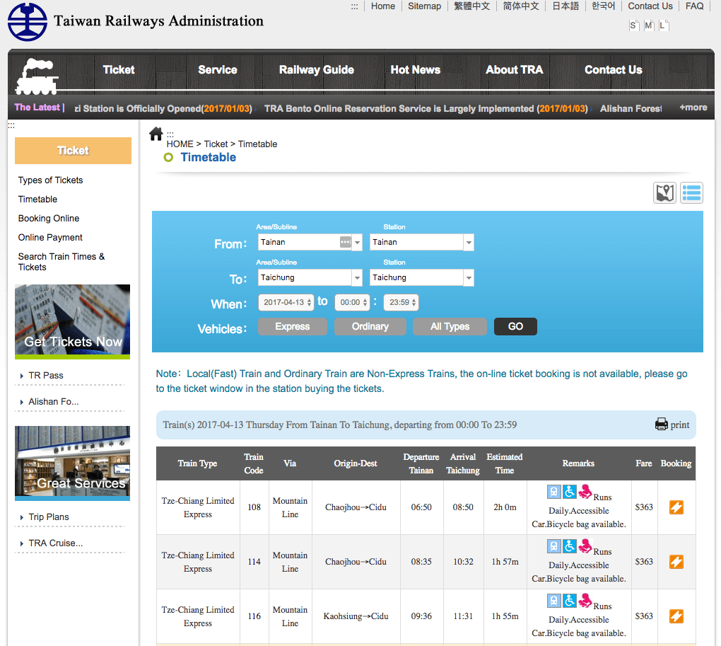This screenshot has height=646, width=721.
Task: Click the map view icon
Action: (664, 192)
